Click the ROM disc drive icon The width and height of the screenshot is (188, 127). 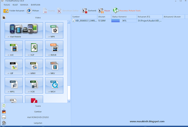coord(4,117)
